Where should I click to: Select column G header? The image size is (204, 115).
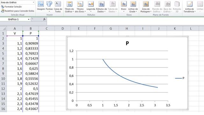111,28
